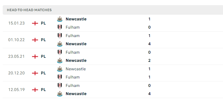Click England flag icon for 12.05.19 match
The height and width of the screenshot is (100, 223).
[x=35, y=90]
